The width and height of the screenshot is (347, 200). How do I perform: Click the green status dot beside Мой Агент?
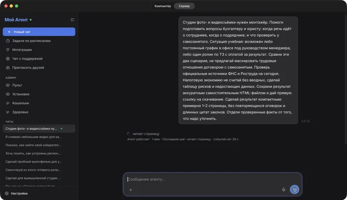[x=31, y=20]
